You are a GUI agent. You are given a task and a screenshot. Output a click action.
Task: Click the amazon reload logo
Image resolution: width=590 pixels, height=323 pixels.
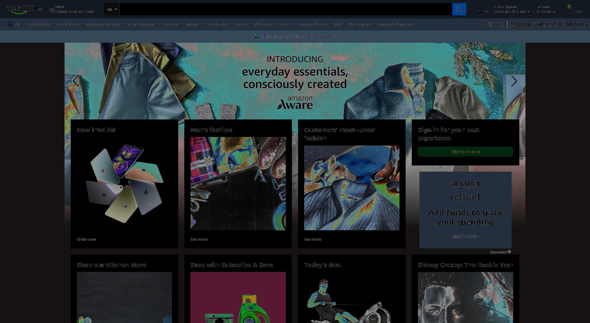(465, 191)
